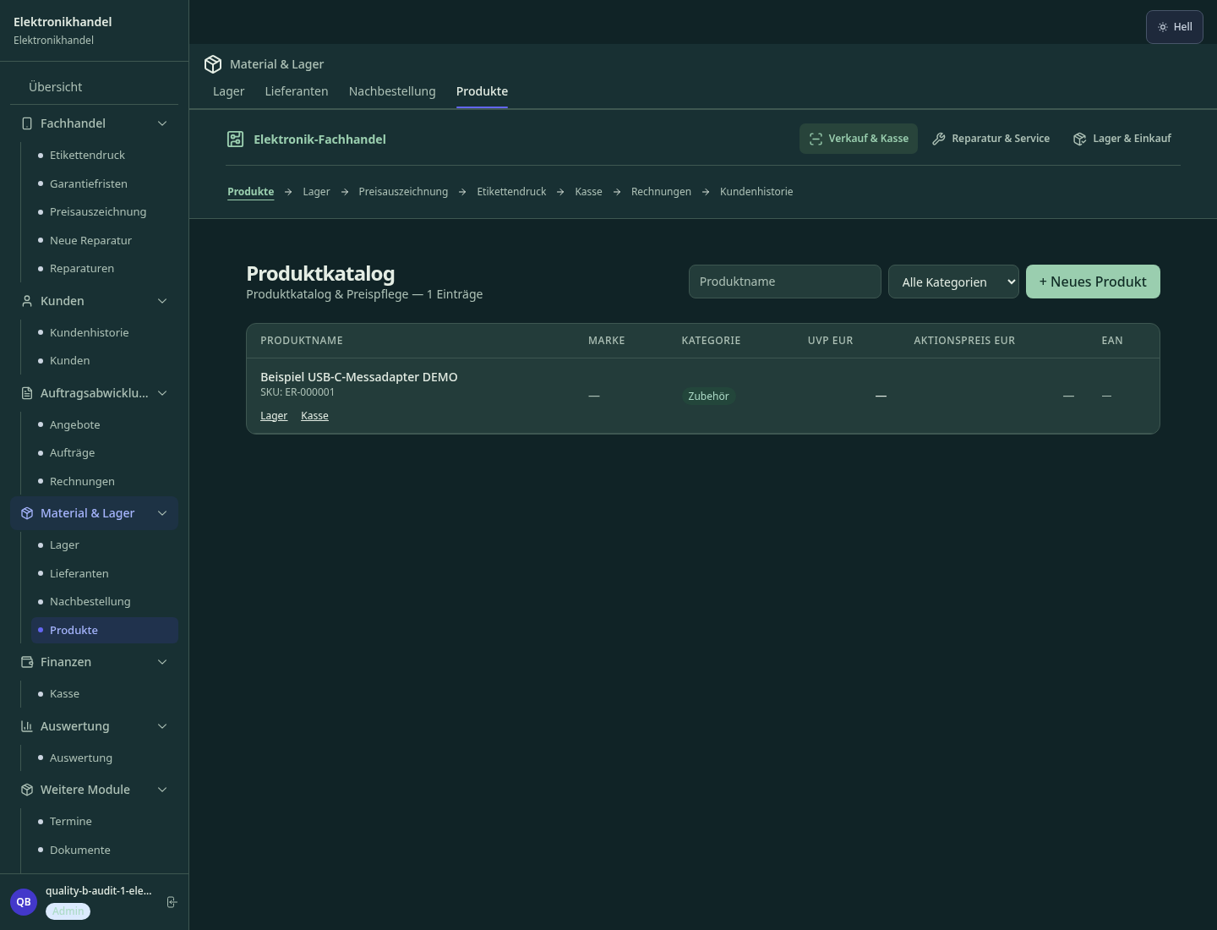Open the Lager link in the product row
Screen dimensions: 1217x930
(274, 416)
